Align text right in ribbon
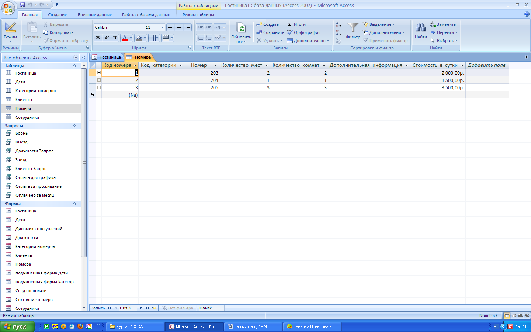Image resolution: width=531 pixels, height=332 pixels. [x=187, y=27]
